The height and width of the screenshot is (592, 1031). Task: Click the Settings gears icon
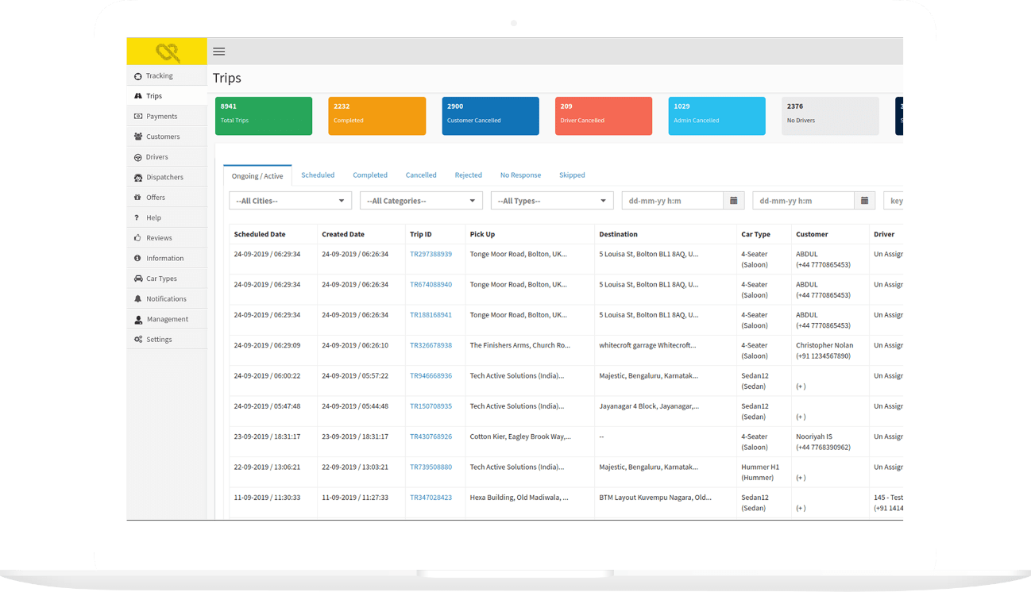coord(138,340)
